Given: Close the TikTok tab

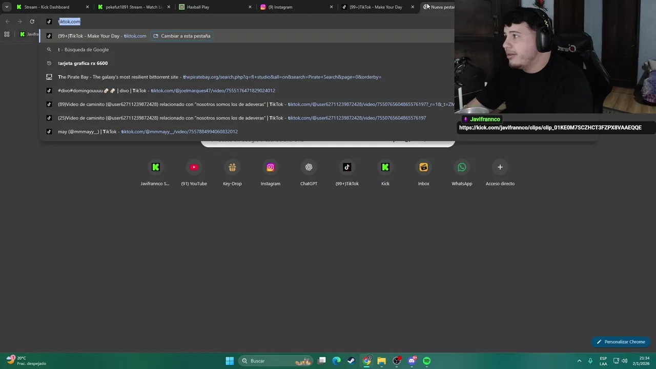Looking at the screenshot, I should [x=413, y=7].
